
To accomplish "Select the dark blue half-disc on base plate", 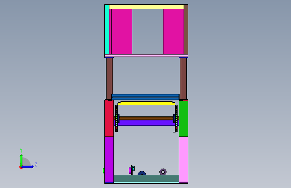I will coord(142,173).
